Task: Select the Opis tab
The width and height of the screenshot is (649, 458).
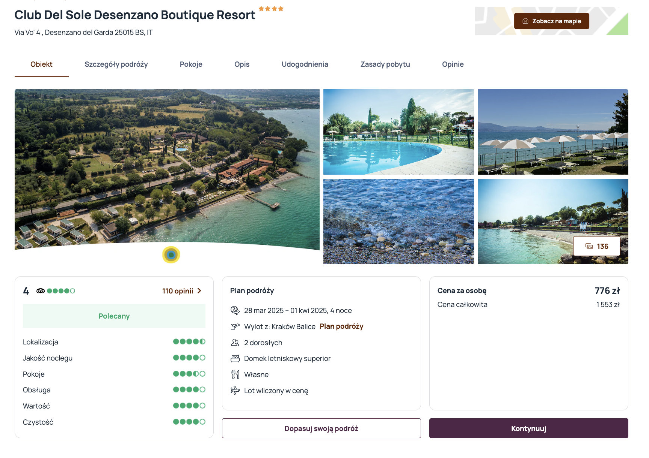Action: [242, 64]
